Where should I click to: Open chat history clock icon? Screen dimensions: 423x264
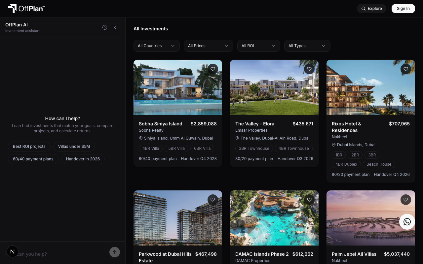coord(105,27)
